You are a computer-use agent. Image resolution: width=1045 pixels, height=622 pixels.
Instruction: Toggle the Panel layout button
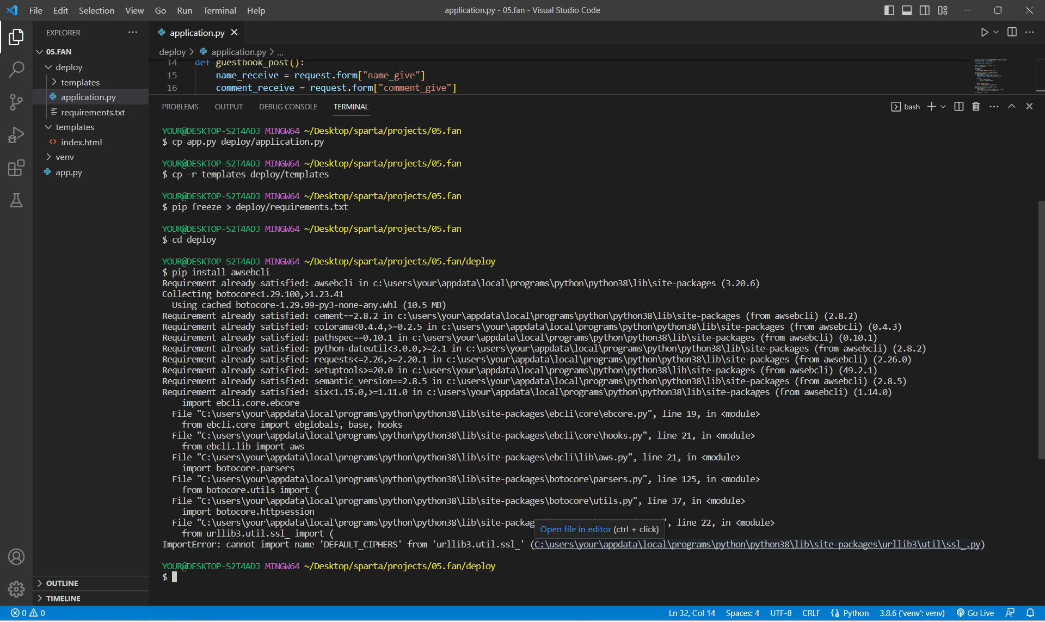pos(907,10)
